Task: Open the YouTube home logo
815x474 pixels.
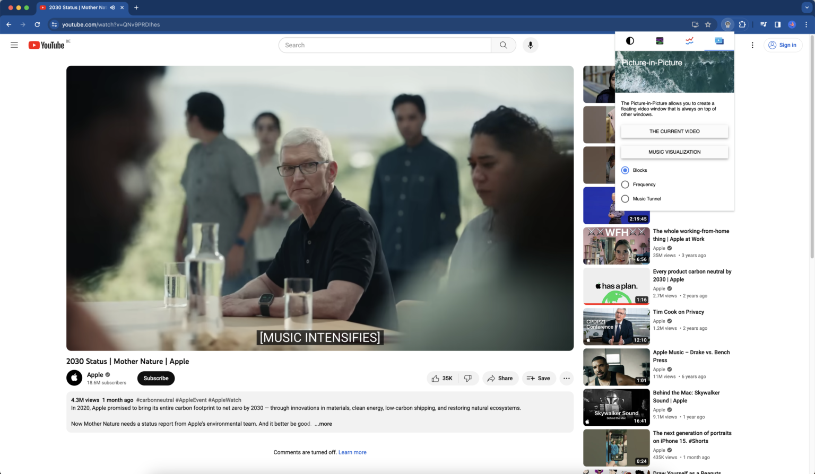Action: pyautogui.click(x=47, y=45)
